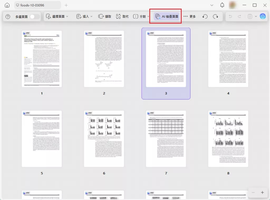Open the notifications bell
The width and height of the screenshot is (270, 200).
(222, 5)
